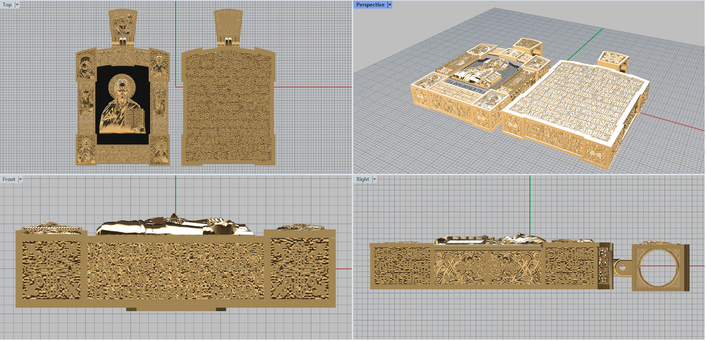This screenshot has height=341, width=706.
Task: Select the inscription panel in Front view
Action: click(176, 270)
